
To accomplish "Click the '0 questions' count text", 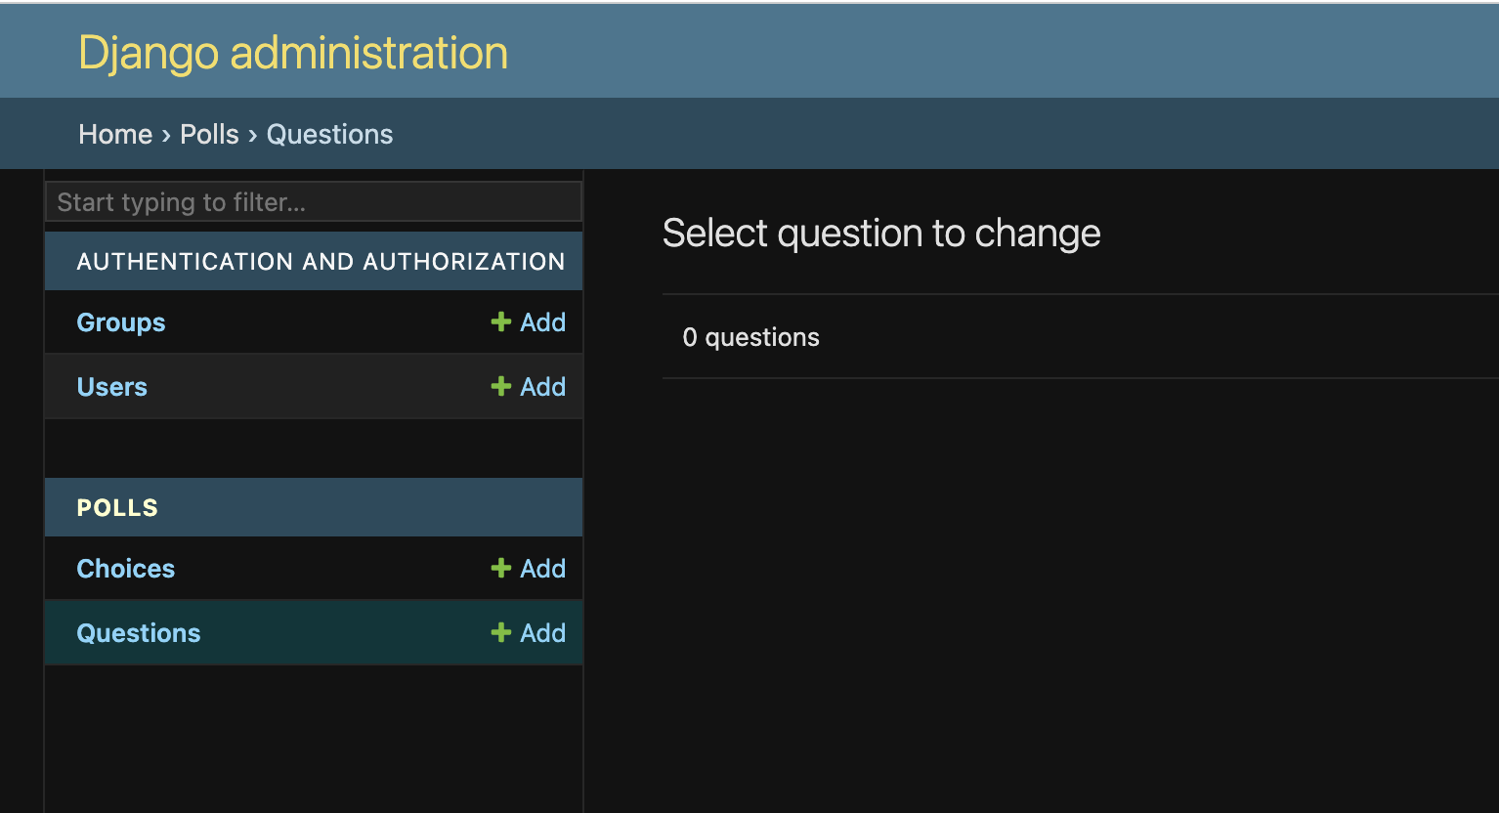I will point(751,337).
